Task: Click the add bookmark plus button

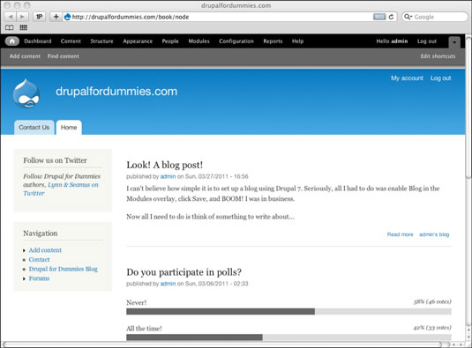Action: point(56,17)
